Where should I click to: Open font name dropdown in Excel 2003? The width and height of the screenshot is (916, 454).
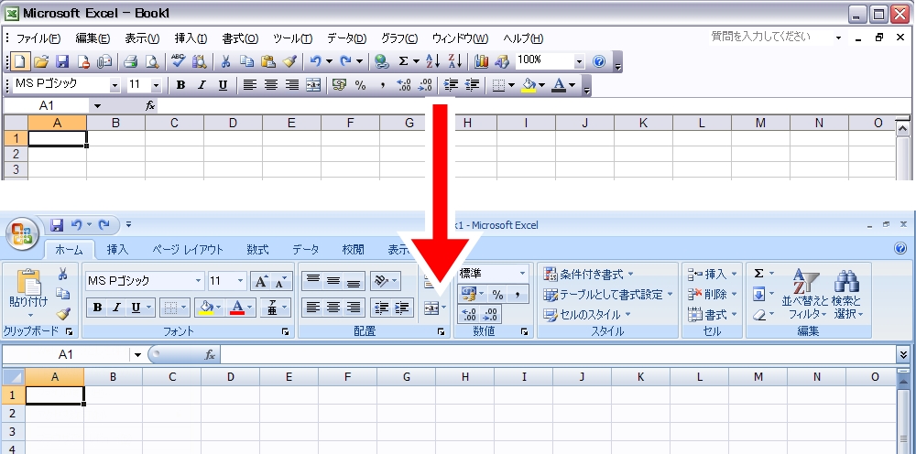click(114, 85)
